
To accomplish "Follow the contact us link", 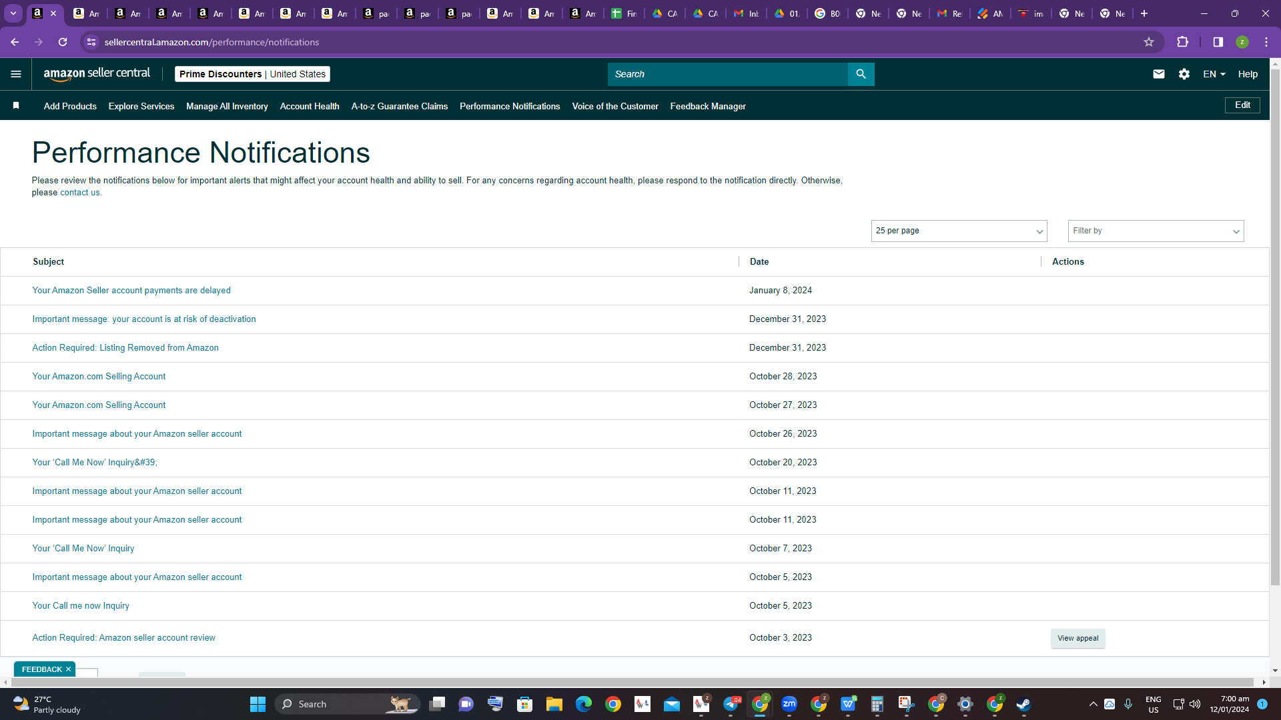I will tap(80, 193).
